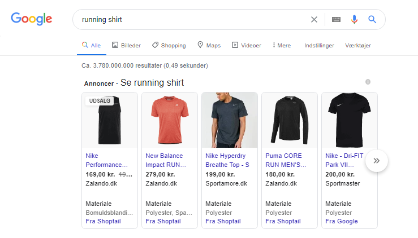Click the ad info circle icon
Viewport: 418px width, 238px height.
[x=368, y=82]
